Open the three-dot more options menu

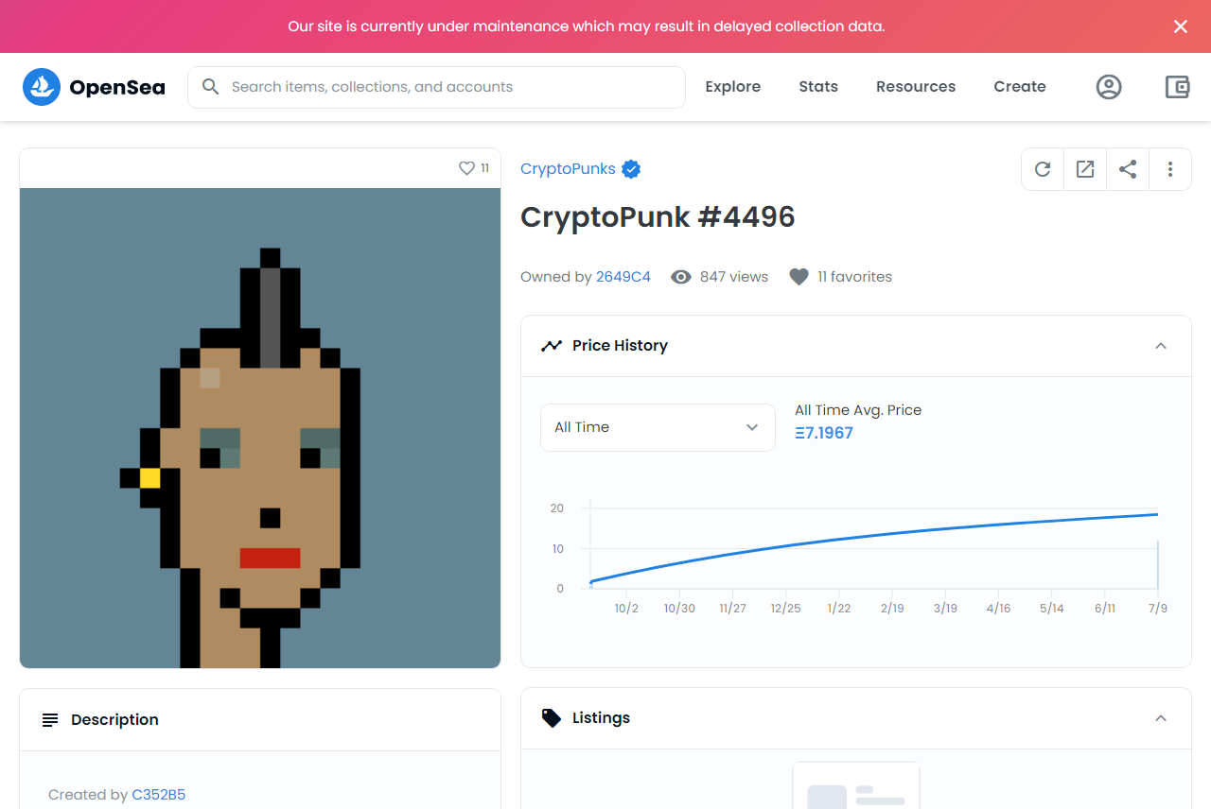pyautogui.click(x=1170, y=169)
